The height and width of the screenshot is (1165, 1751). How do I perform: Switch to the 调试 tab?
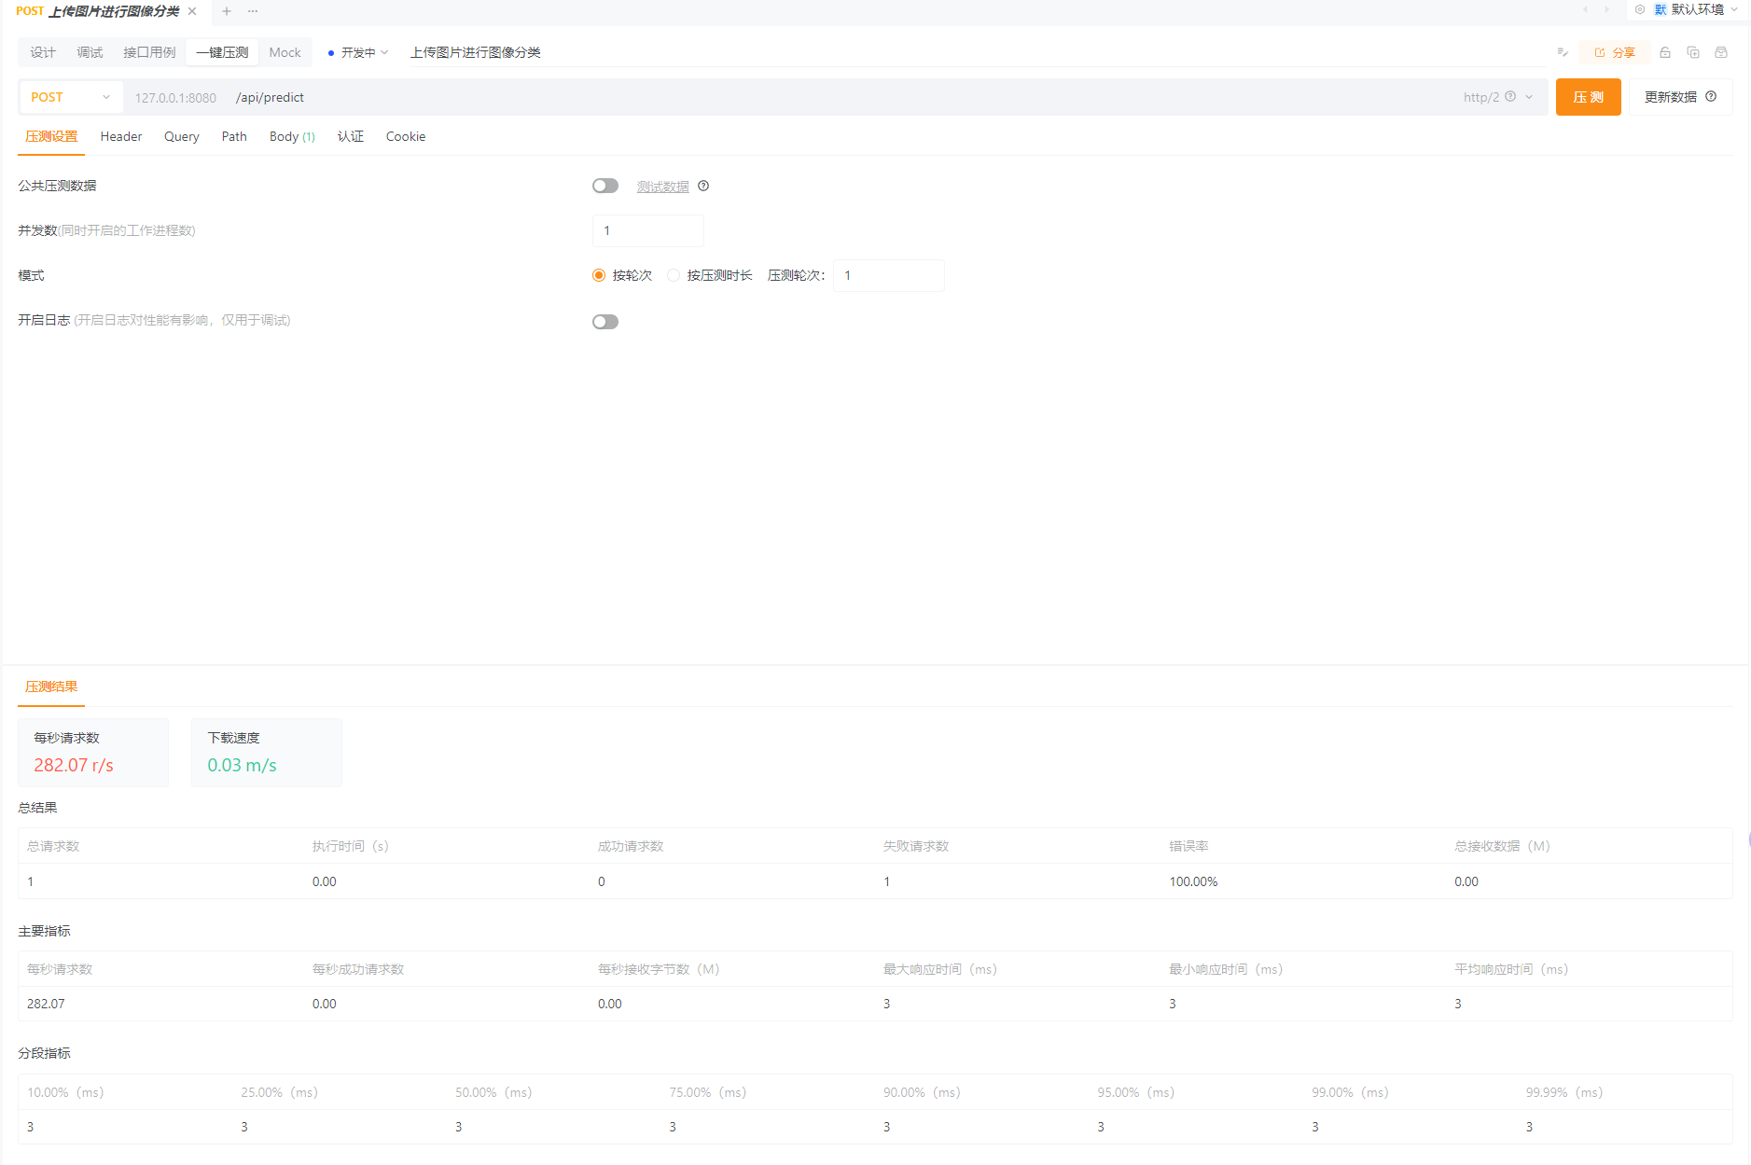point(90,52)
